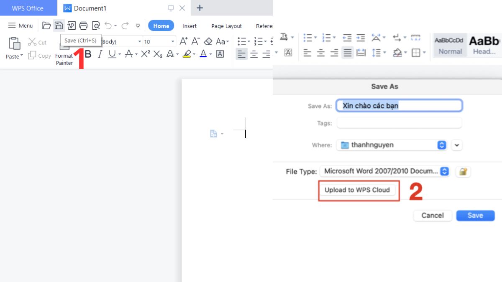This screenshot has width=502, height=282.
Task: Click the Cancel button in Save As dialog
Action: [433, 215]
